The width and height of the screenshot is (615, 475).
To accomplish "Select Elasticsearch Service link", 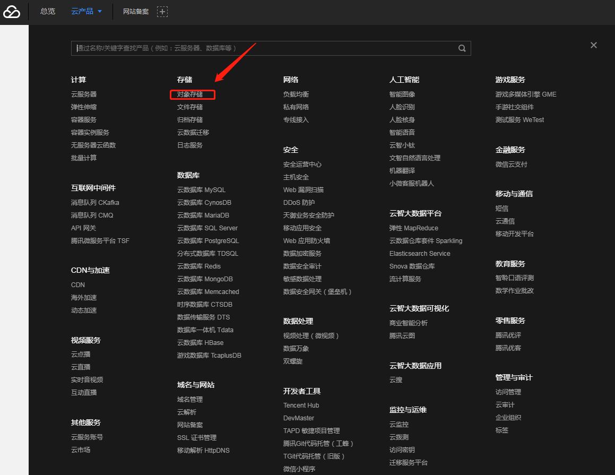I will tap(420, 253).
